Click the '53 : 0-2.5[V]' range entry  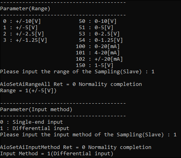(99, 34)
